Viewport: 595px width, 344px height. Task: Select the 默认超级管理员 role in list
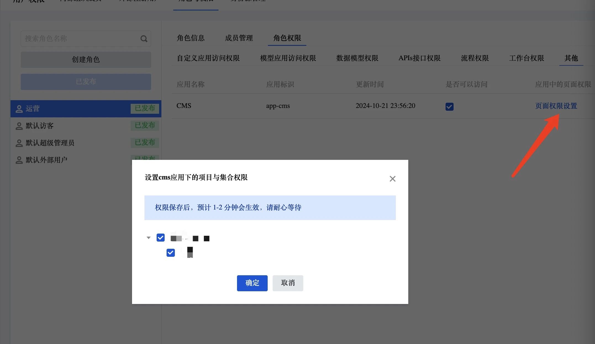[50, 143]
